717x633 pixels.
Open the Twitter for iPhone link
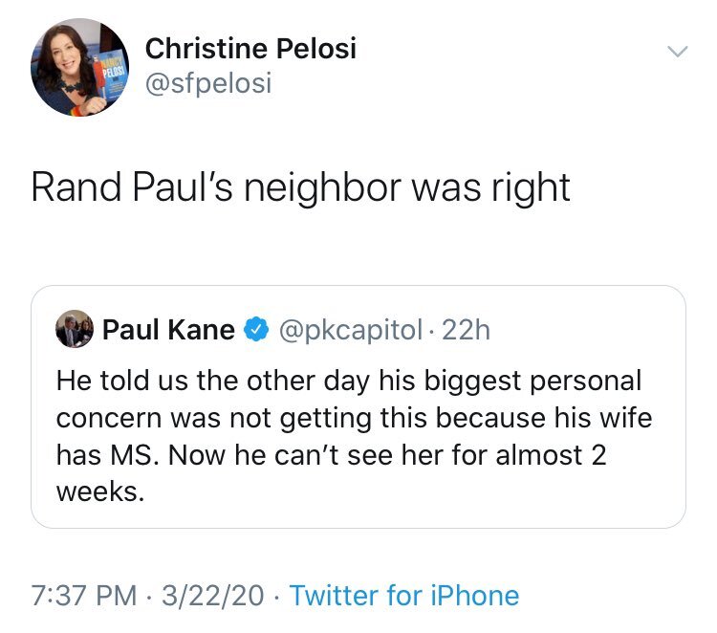(403, 596)
